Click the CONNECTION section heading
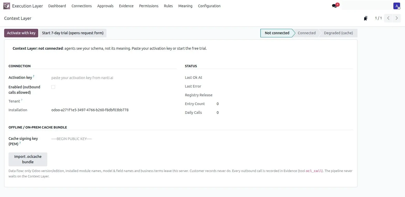405x197 pixels. [20, 66]
